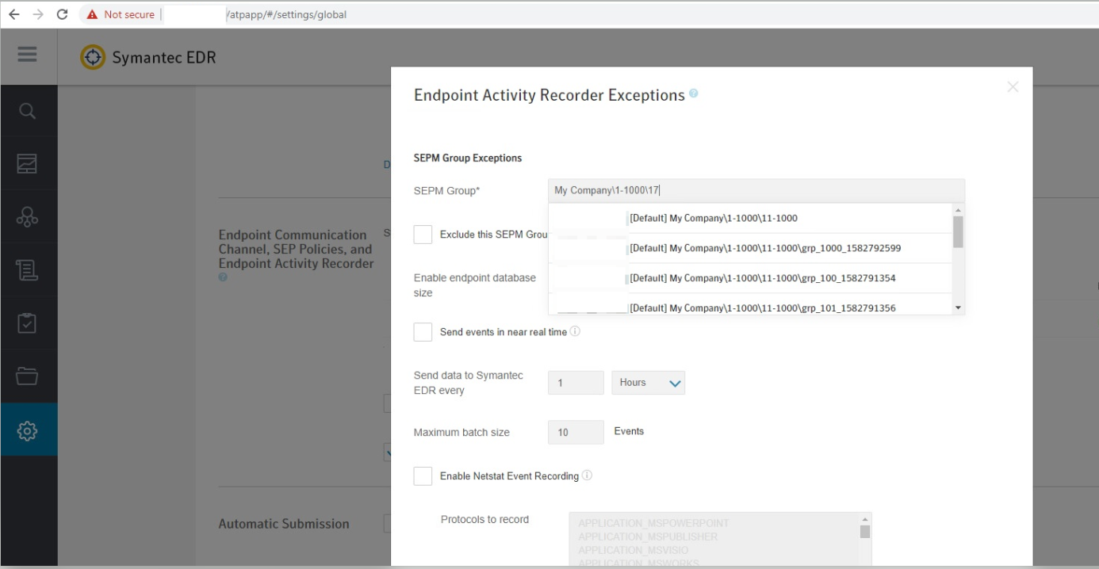Close the Endpoint Activity Recorder Exceptions dialog
This screenshot has height=569, width=1099.
[x=1013, y=87]
